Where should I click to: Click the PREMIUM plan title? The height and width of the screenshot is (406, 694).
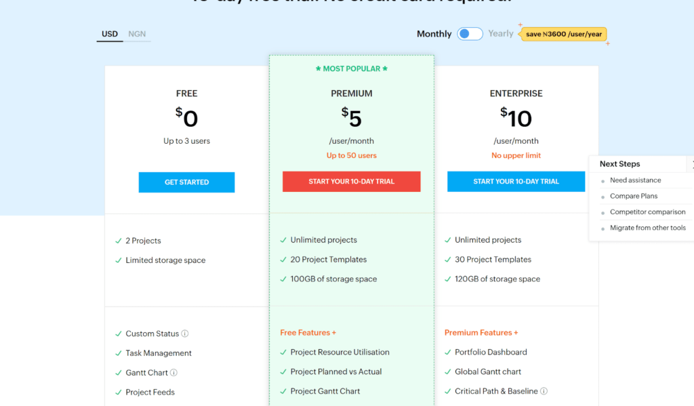click(352, 94)
